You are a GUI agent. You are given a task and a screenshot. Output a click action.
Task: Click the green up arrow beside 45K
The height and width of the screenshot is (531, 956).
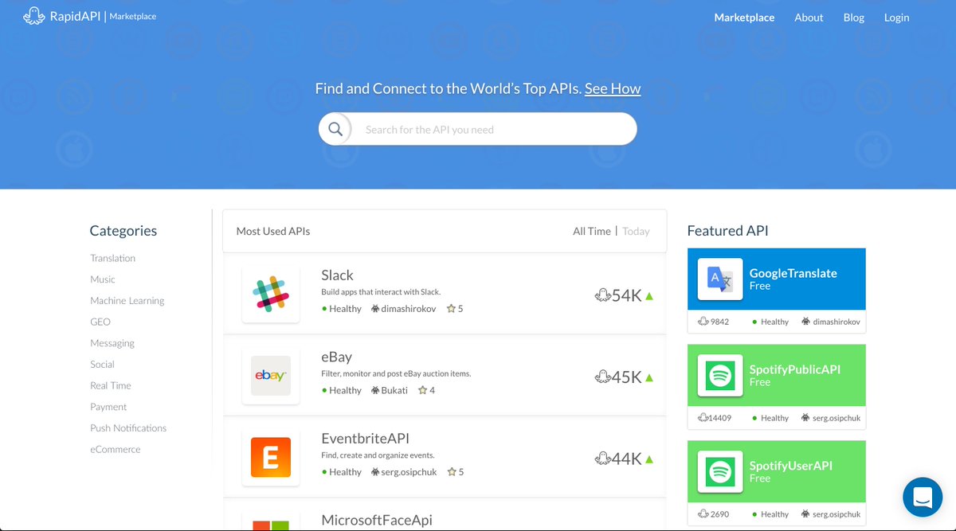point(648,377)
